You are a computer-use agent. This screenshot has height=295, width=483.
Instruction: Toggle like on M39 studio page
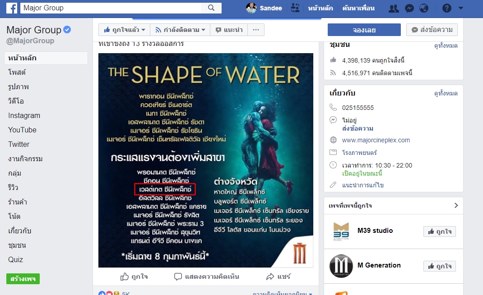[x=440, y=231]
